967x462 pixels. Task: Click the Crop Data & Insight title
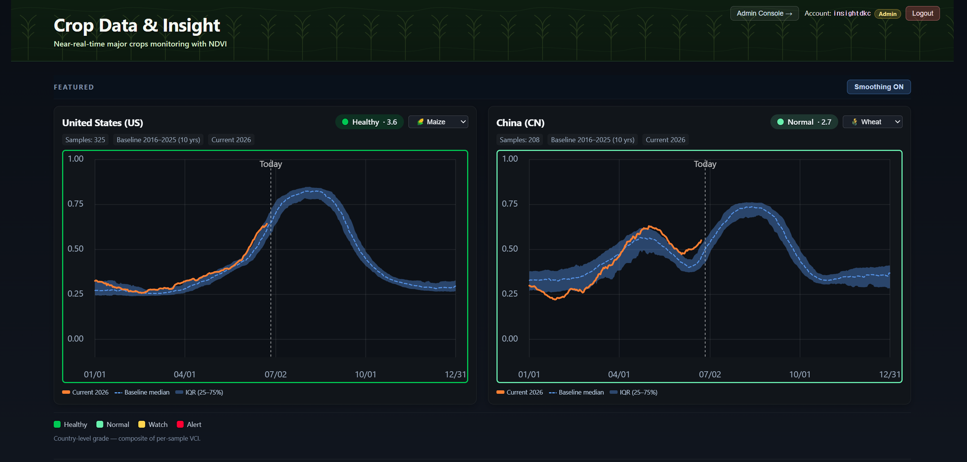coord(137,25)
